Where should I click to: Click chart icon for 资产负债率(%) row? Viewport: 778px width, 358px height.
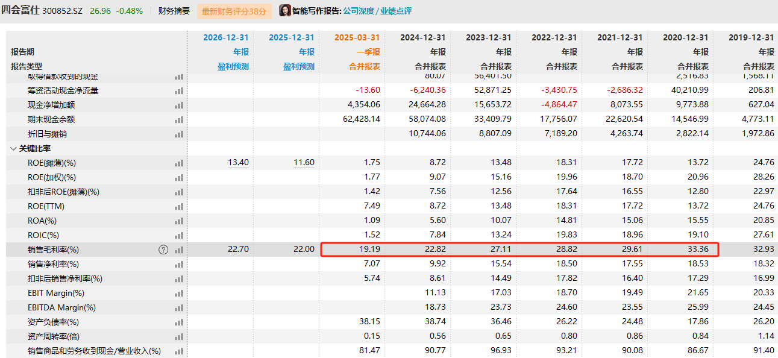point(179,322)
